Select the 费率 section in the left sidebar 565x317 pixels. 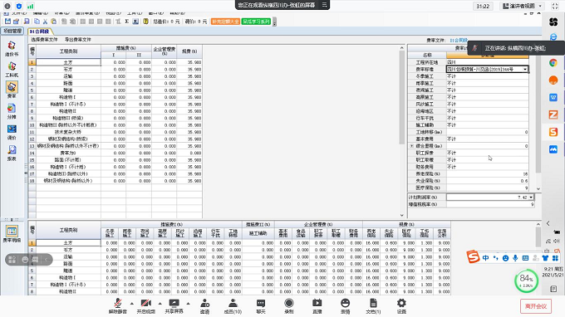click(12, 90)
